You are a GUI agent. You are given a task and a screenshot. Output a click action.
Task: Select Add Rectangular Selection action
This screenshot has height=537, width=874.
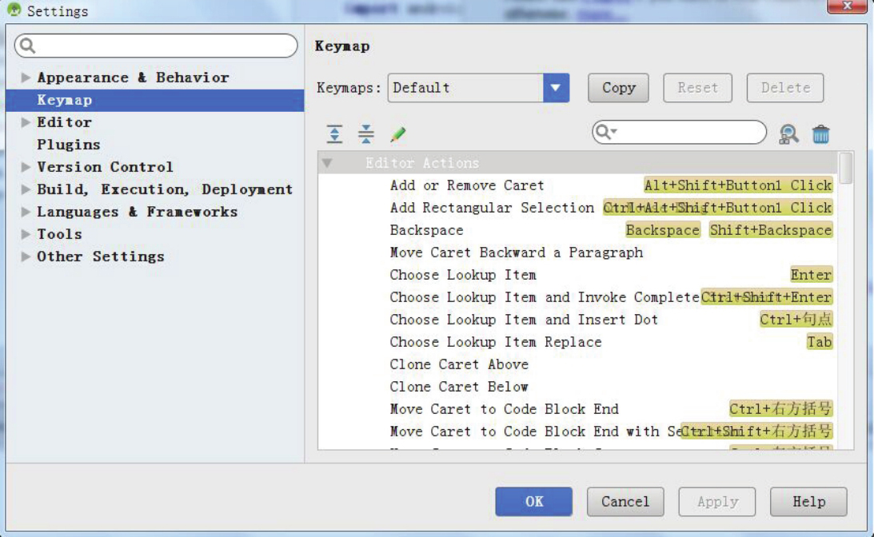click(x=577, y=207)
